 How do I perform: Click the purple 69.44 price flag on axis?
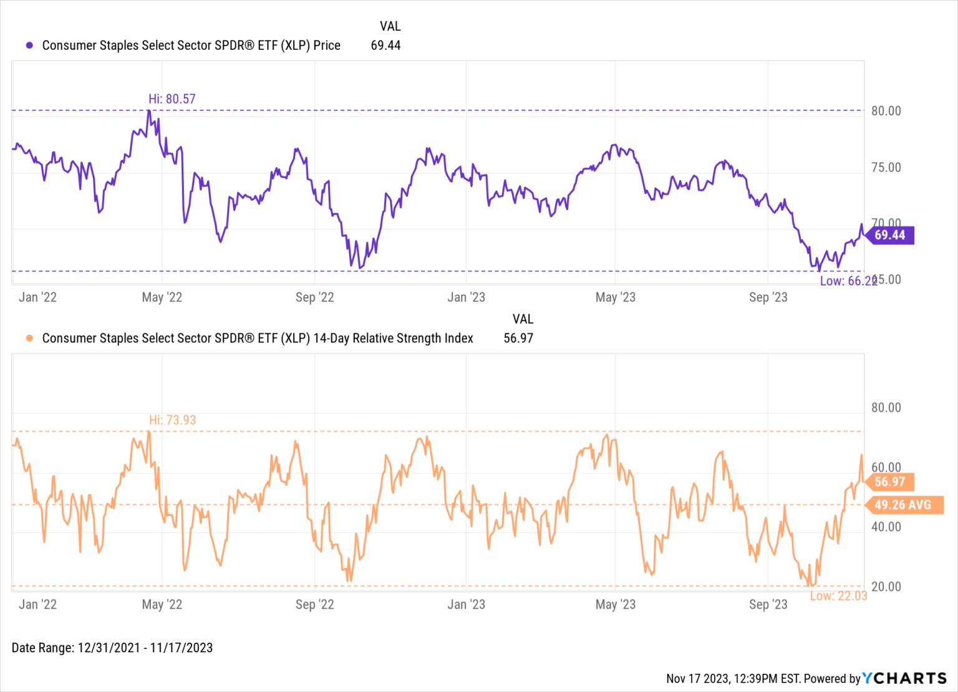[x=889, y=235]
